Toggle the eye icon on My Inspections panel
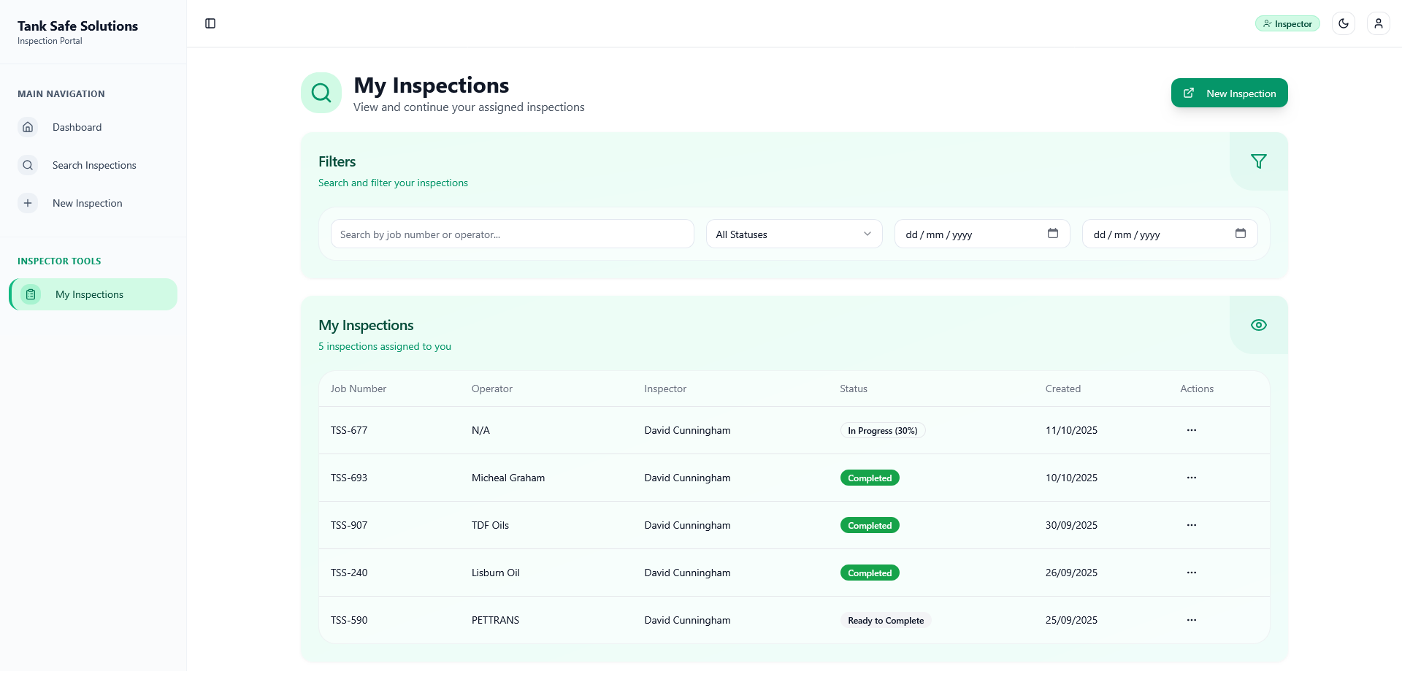Image resolution: width=1402 pixels, height=685 pixels. 1258,324
